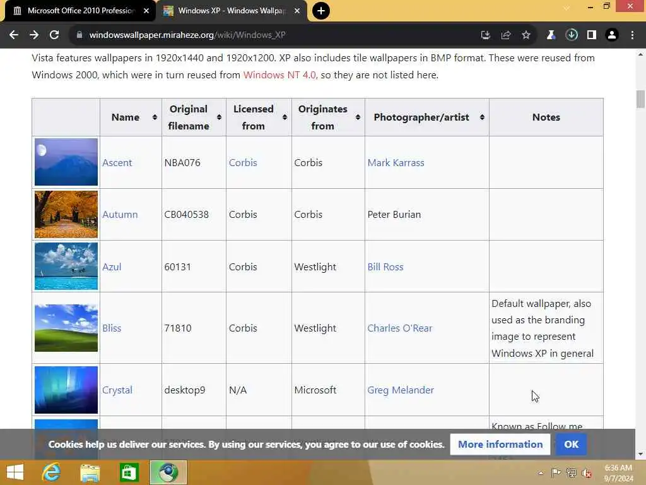Open the taskbar clock showing 6:36 AM
The image size is (646, 485).
coord(618,473)
